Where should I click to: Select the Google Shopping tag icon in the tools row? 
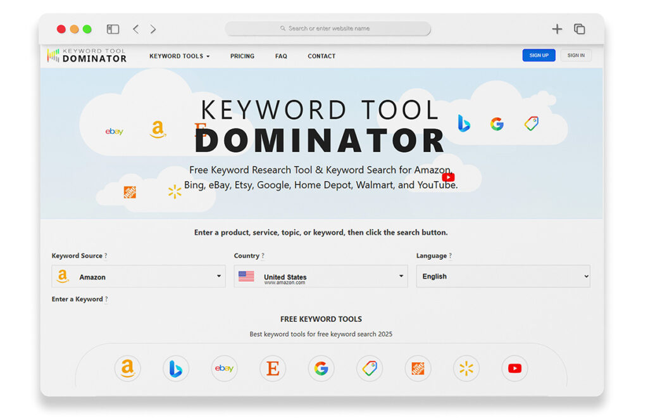(370, 368)
